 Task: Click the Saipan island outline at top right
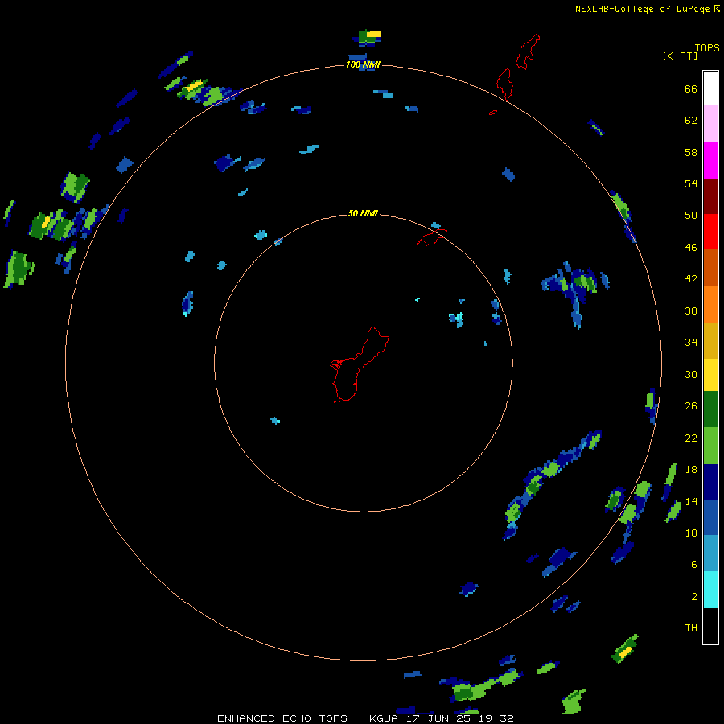click(527, 51)
